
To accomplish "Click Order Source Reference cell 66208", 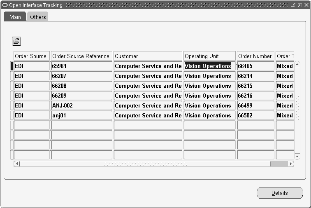I will click(81, 86).
